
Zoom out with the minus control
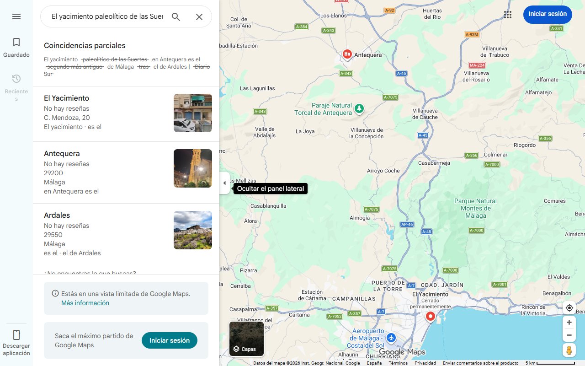click(x=569, y=335)
